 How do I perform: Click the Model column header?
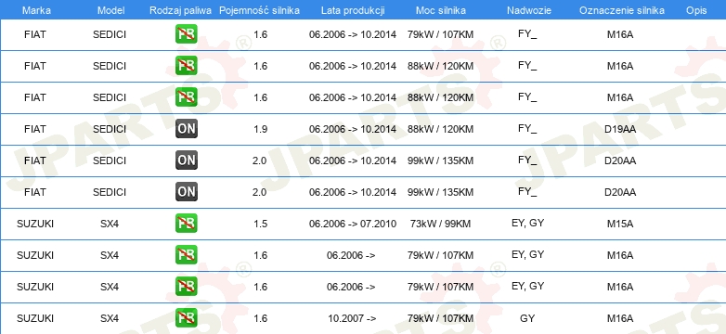coord(110,10)
